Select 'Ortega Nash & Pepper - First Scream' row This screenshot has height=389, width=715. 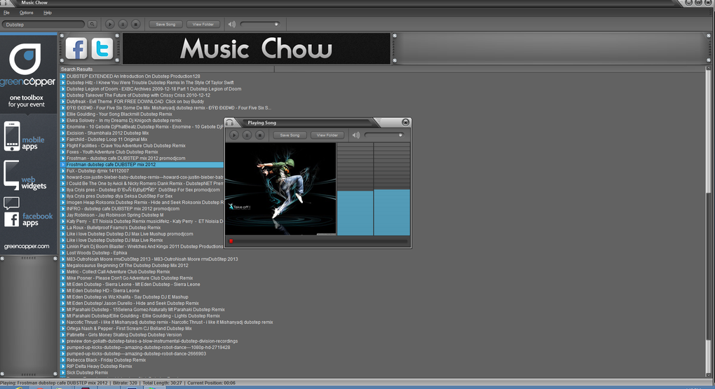(x=129, y=329)
